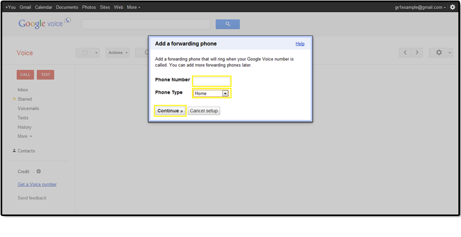Open the top-right black bar gear options

coord(453,7)
